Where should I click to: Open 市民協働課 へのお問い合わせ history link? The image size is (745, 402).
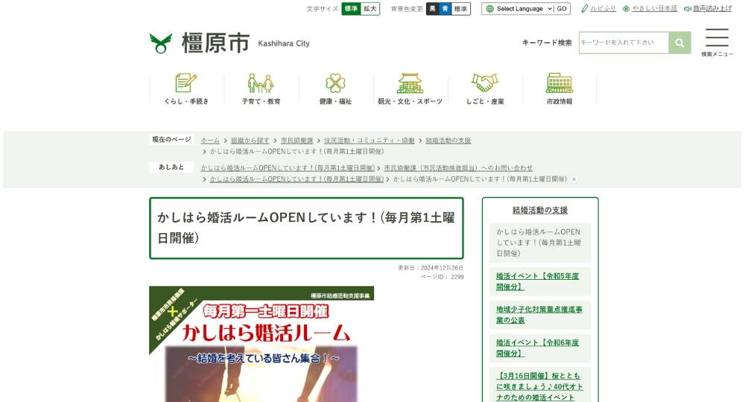[458, 168]
